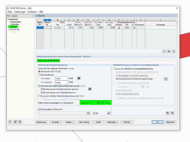
Task: Close the RF-BETON Flächen dialog
Action: (x=177, y=8)
